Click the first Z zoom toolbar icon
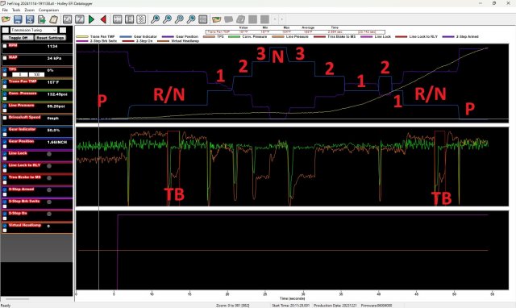 [68, 19]
